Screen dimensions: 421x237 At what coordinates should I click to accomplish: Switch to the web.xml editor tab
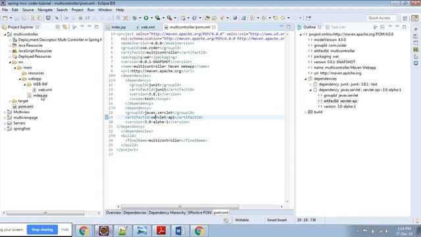pyautogui.click(x=147, y=27)
